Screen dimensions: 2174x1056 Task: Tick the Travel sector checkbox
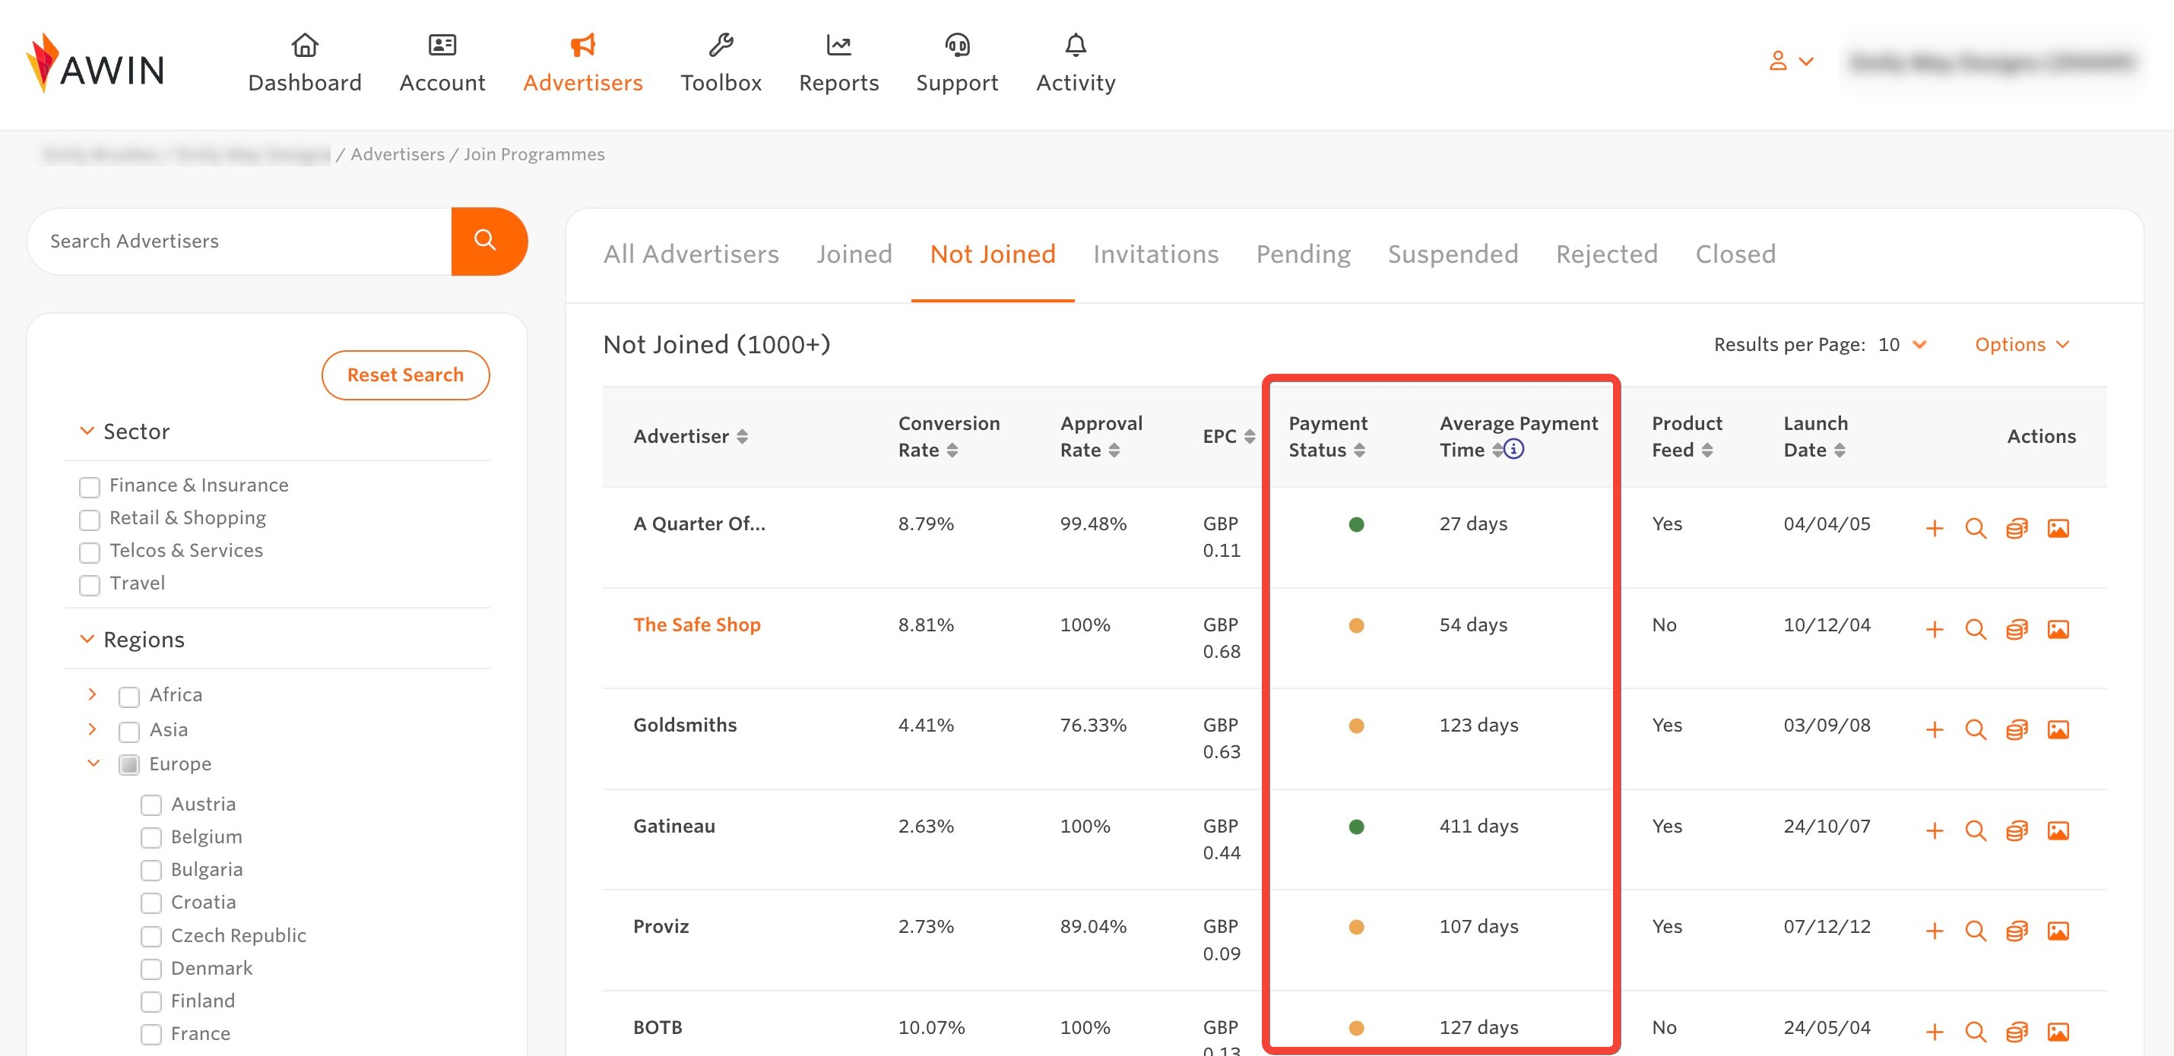point(90,585)
